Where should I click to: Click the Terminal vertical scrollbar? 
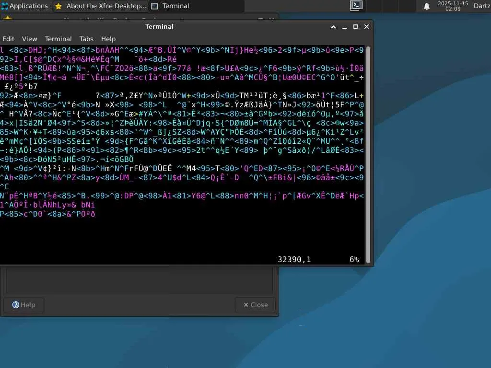pos(368,155)
